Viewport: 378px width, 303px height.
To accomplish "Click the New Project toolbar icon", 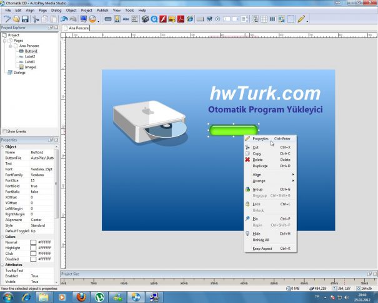I will pyautogui.click(x=7, y=19).
